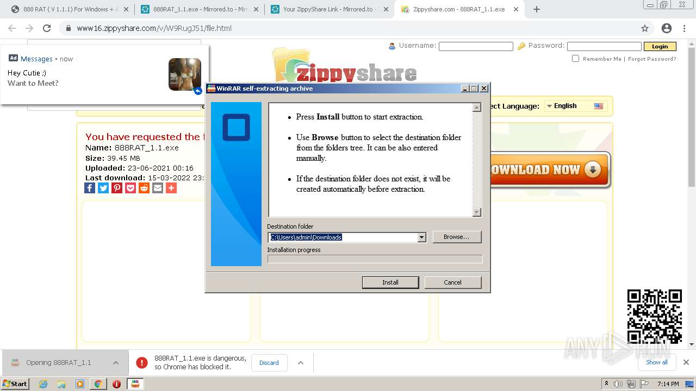Share file on Reddit icon
The height and width of the screenshot is (391, 696).
pyautogui.click(x=144, y=188)
